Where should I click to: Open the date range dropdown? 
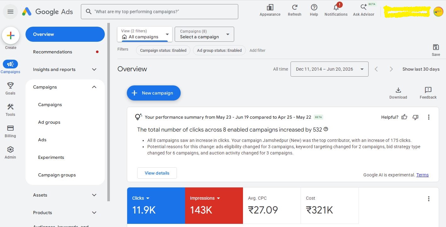pyautogui.click(x=330, y=69)
